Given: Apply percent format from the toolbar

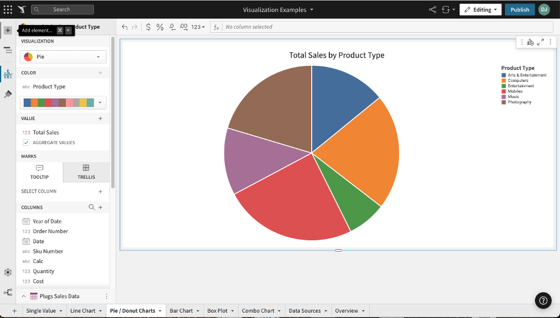Looking at the screenshot, I should coord(160,27).
